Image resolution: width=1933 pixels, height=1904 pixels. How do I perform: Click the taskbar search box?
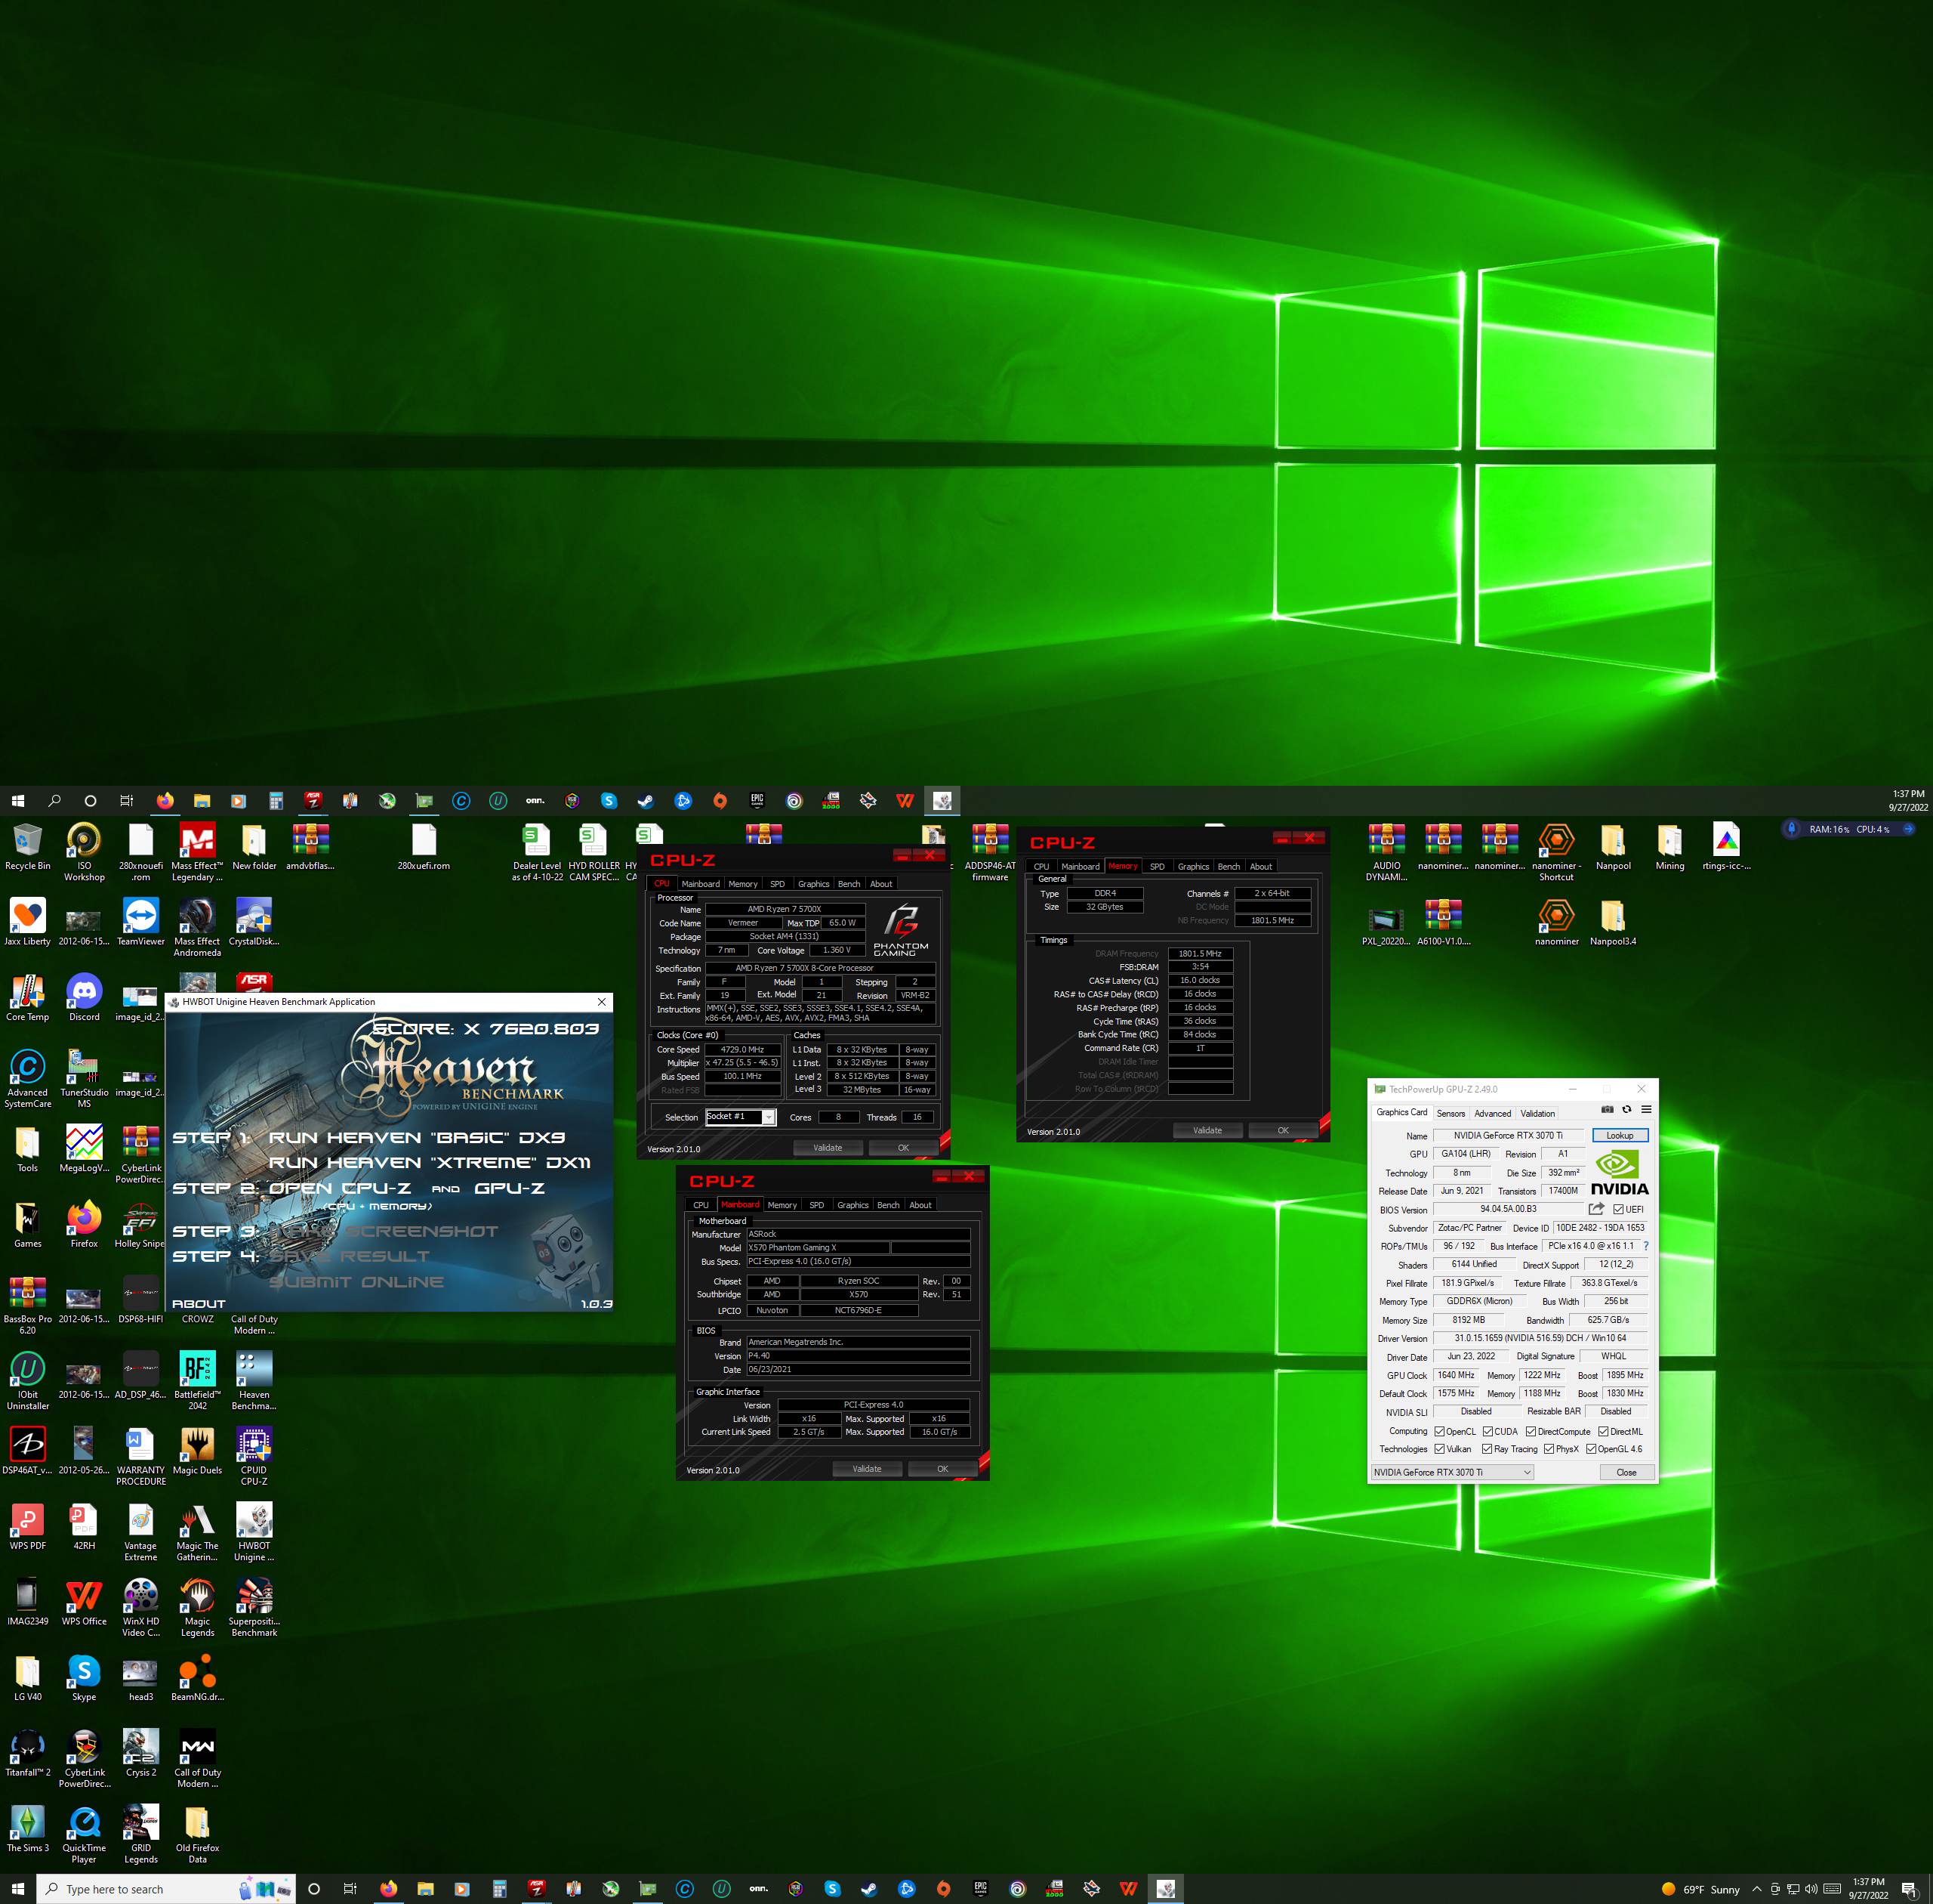click(166, 1889)
